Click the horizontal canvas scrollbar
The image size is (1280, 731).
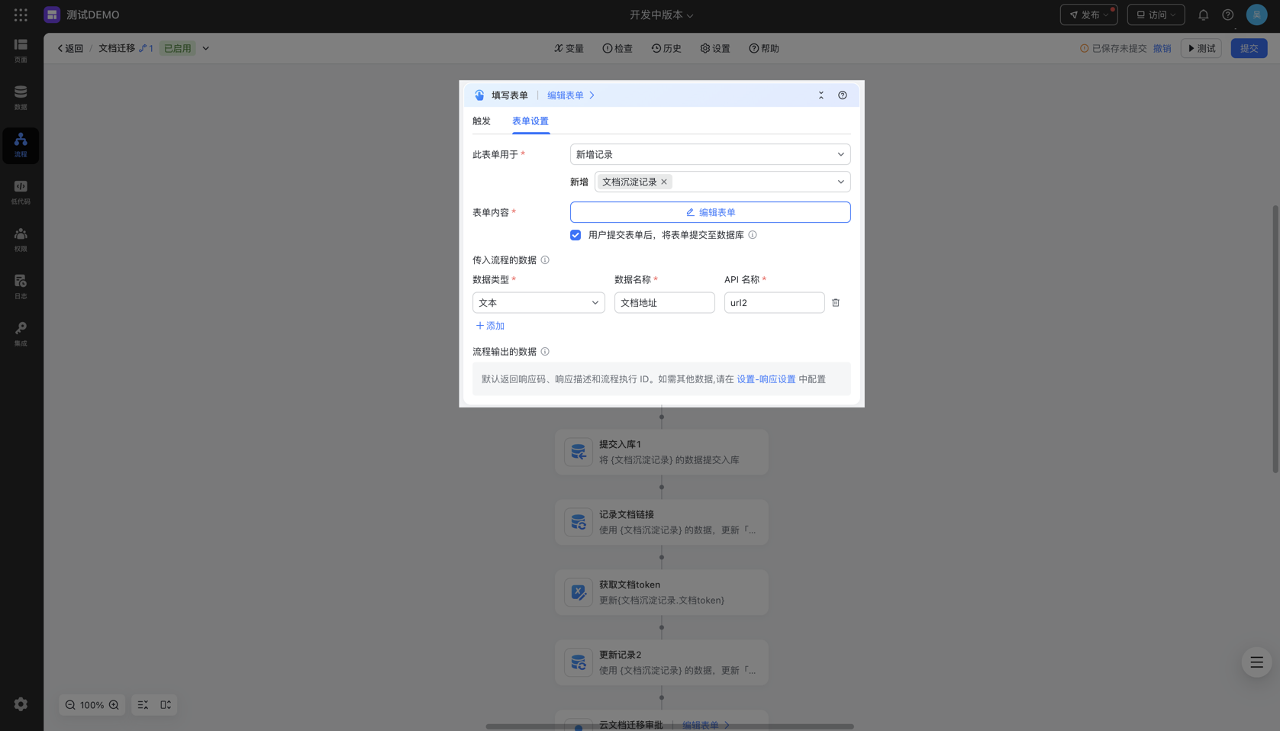(669, 726)
